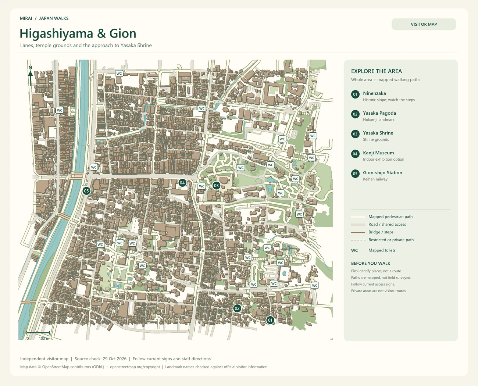Viewport: 478px width, 386px height.
Task: Click the "Mapped toilets" legend label
Action: tap(382, 250)
